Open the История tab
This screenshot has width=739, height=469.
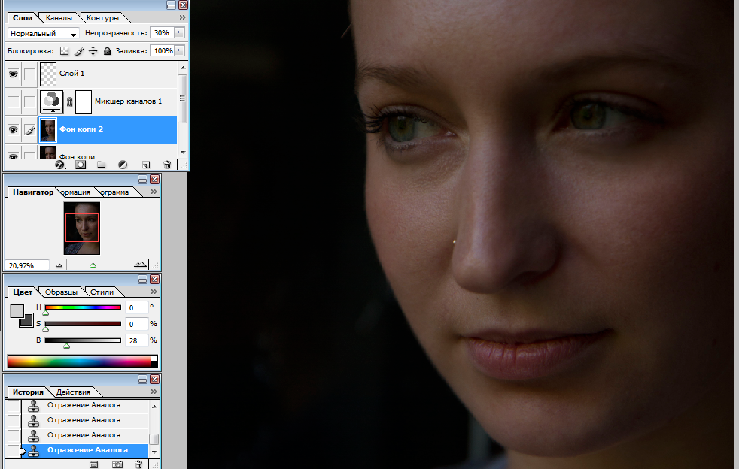tap(28, 392)
